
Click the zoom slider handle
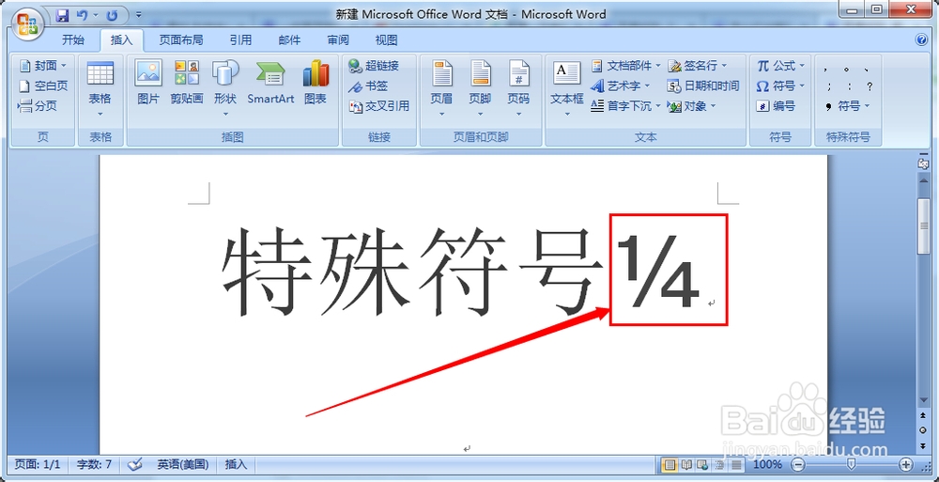point(852,464)
